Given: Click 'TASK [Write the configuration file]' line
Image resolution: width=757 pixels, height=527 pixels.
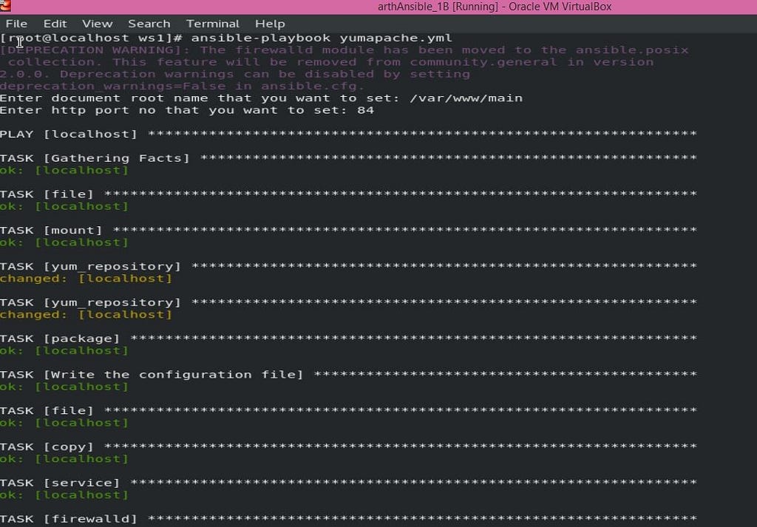Looking at the screenshot, I should tap(348, 375).
